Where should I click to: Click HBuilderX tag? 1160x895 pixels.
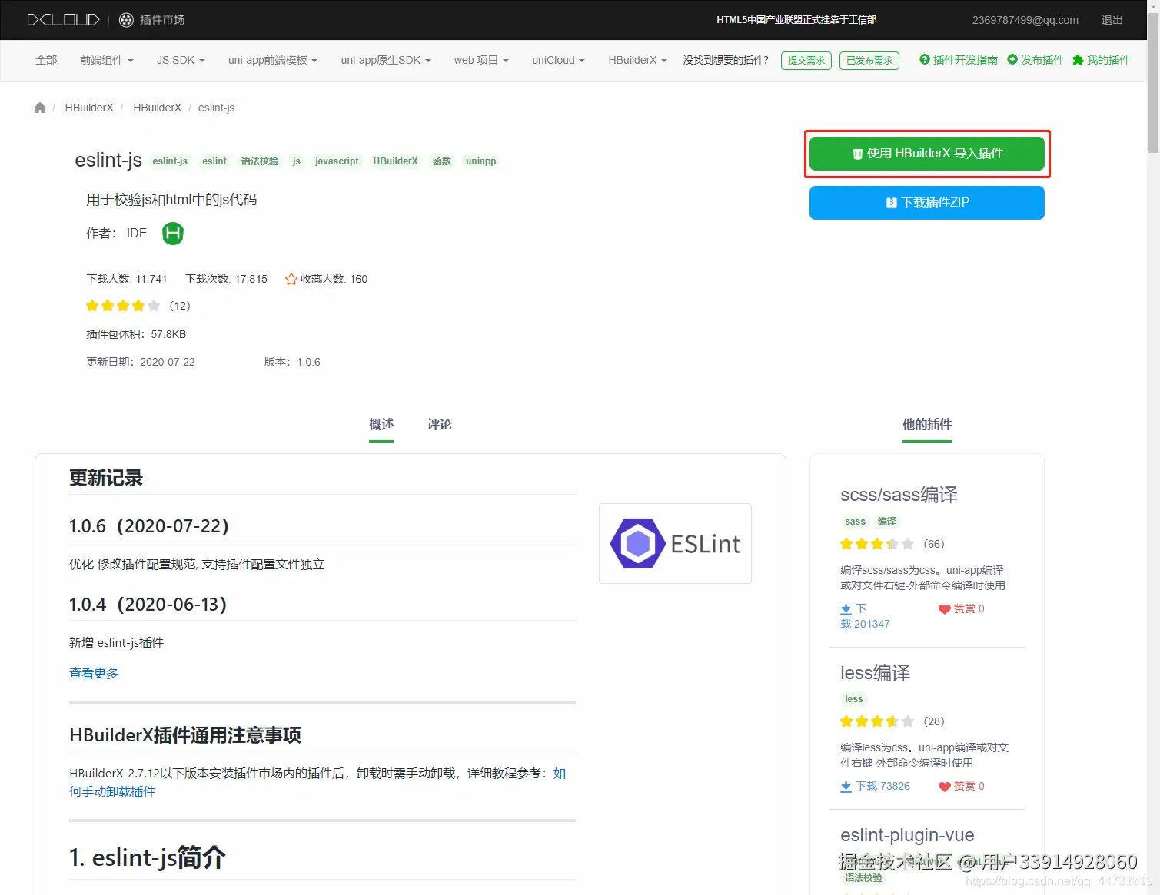[395, 161]
